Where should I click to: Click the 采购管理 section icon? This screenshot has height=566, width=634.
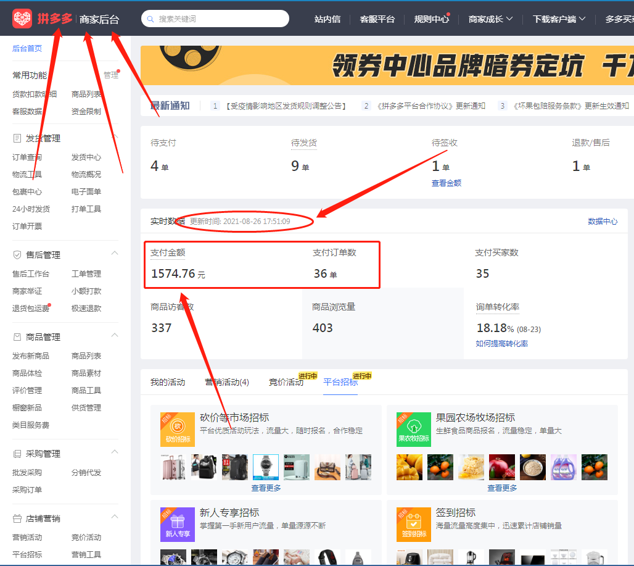pos(17,454)
